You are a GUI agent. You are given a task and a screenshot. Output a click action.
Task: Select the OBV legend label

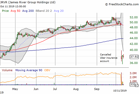click(x=47, y=70)
